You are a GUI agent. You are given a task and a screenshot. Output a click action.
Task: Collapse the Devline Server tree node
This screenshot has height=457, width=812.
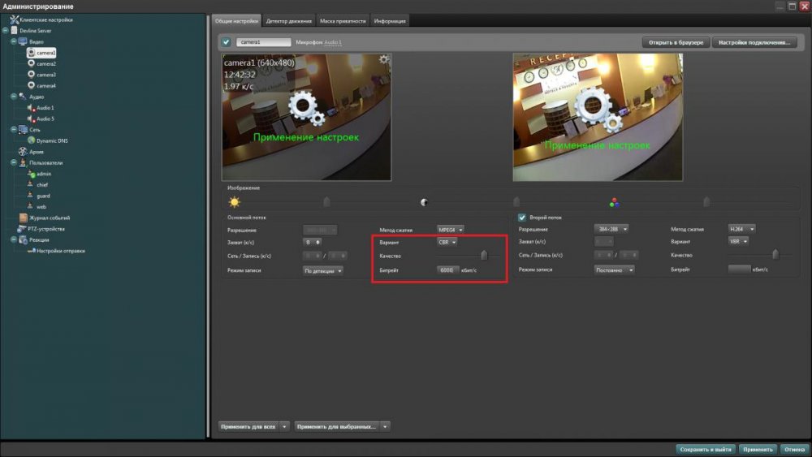(x=5, y=31)
